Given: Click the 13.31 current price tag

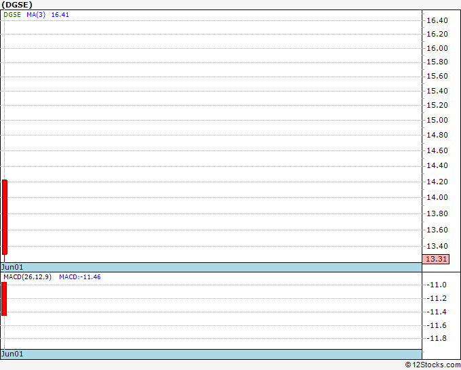Looking at the screenshot, I should coord(435,259).
